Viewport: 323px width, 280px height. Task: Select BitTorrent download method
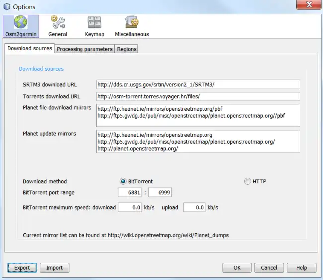(123, 181)
